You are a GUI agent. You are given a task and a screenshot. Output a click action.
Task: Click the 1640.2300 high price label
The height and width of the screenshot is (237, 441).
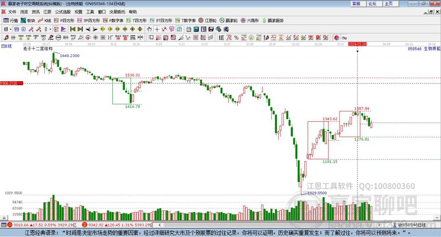click(x=69, y=55)
